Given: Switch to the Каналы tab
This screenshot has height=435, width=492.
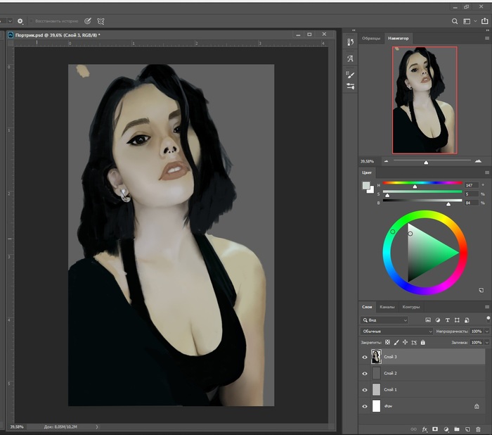Looking at the screenshot, I should point(387,307).
